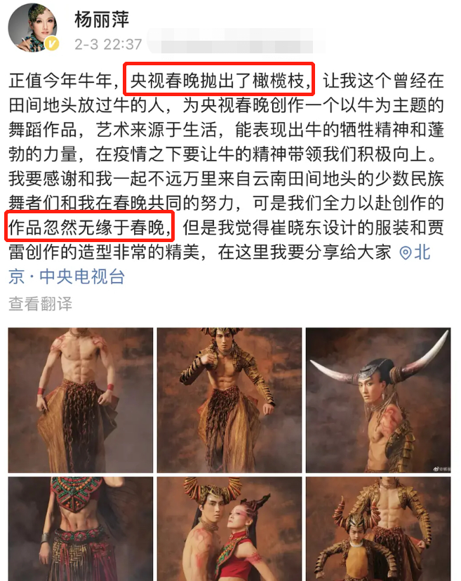Select the post body text paragraph
The height and width of the screenshot is (581, 461).
click(226, 179)
